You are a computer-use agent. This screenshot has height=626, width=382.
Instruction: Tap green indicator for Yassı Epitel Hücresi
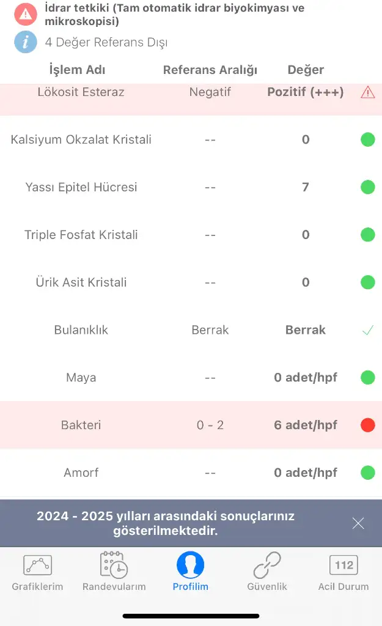367,188
